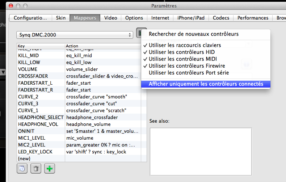Open the Synq DMC.2000 controller dropdown

(x=75, y=35)
